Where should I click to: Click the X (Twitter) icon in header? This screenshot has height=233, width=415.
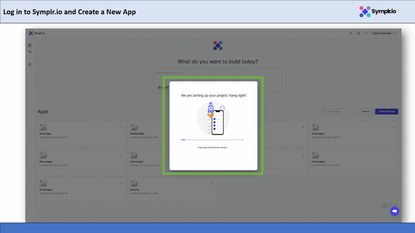coord(351,33)
